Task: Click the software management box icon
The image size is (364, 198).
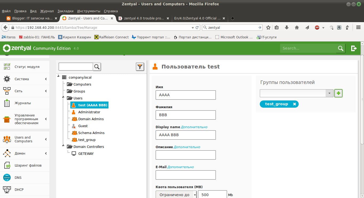Action: tap(7, 119)
